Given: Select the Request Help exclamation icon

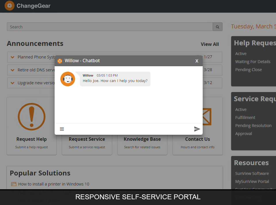Looking at the screenshot, I should coord(32,117).
